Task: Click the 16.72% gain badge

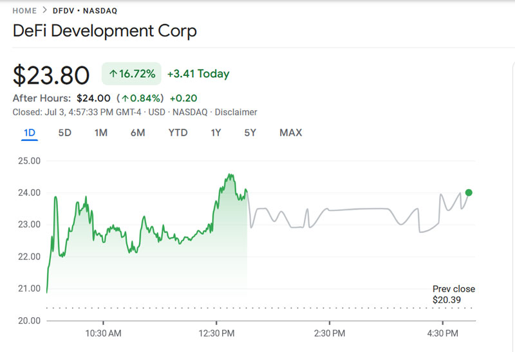Action: click(x=131, y=73)
